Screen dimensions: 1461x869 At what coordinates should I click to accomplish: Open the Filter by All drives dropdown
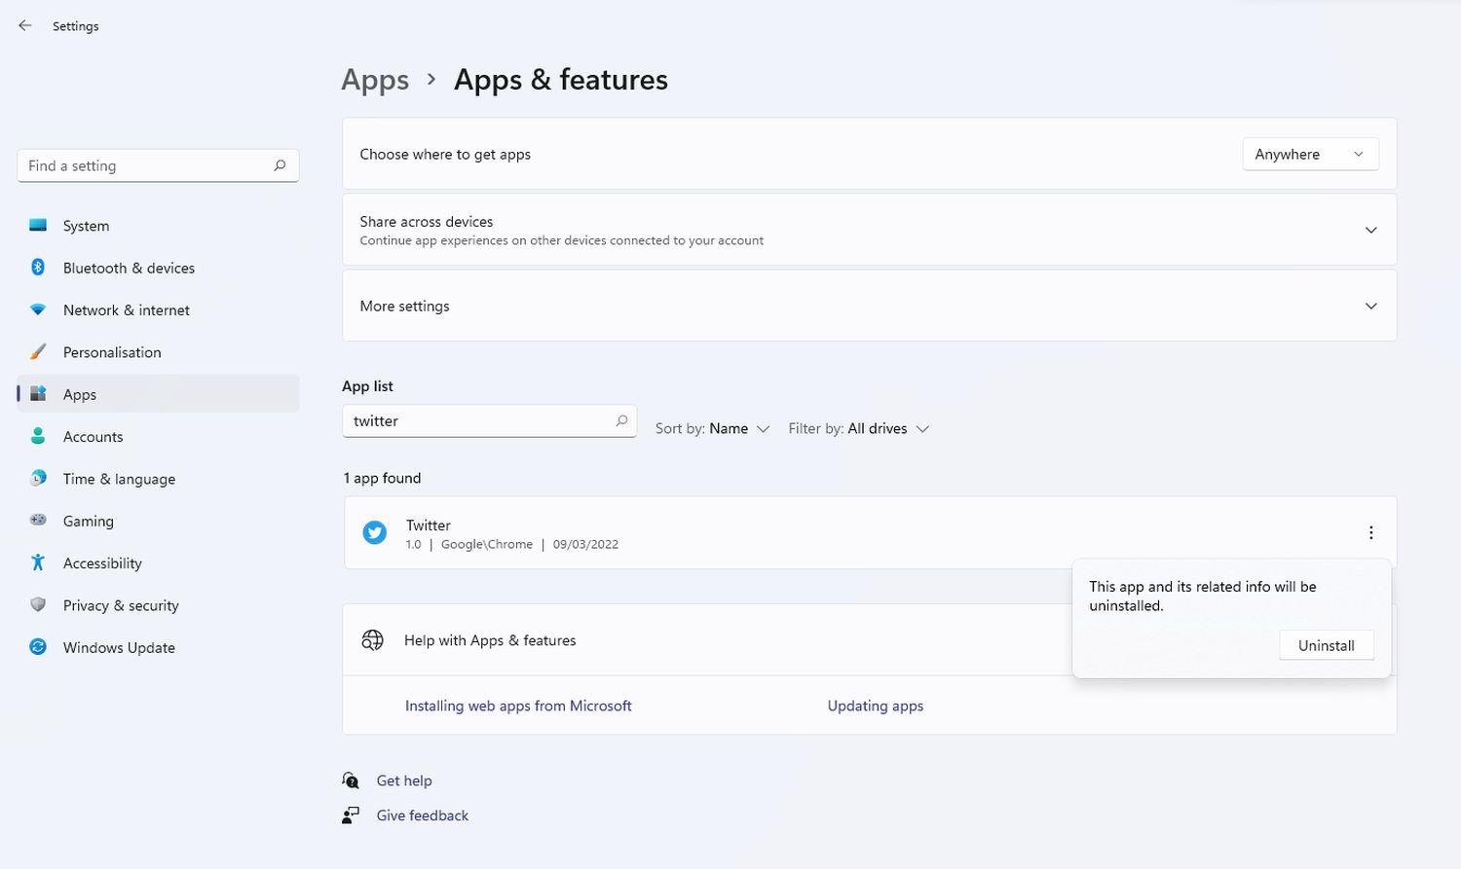[x=859, y=429]
